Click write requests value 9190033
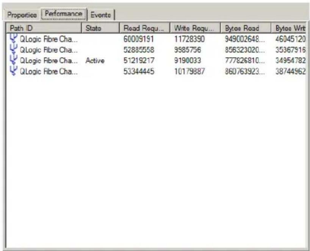310x251 pixels. coord(188,61)
